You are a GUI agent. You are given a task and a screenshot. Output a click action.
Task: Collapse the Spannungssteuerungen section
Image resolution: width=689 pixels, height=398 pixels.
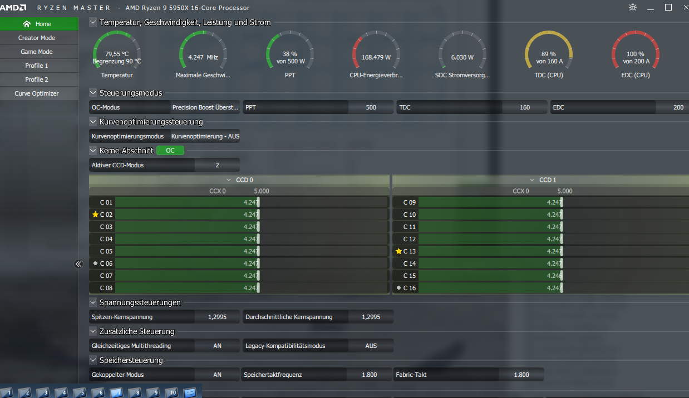coord(93,302)
